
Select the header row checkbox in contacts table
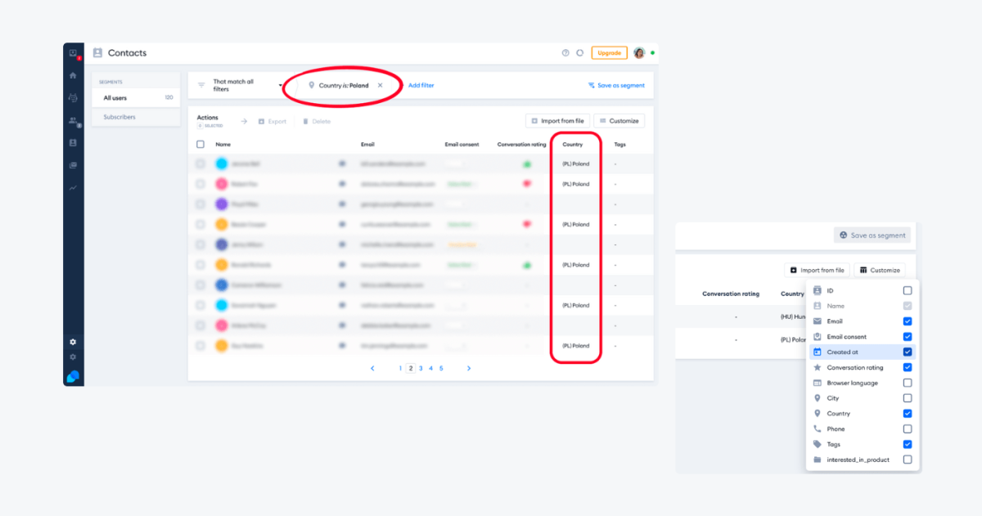(x=200, y=143)
